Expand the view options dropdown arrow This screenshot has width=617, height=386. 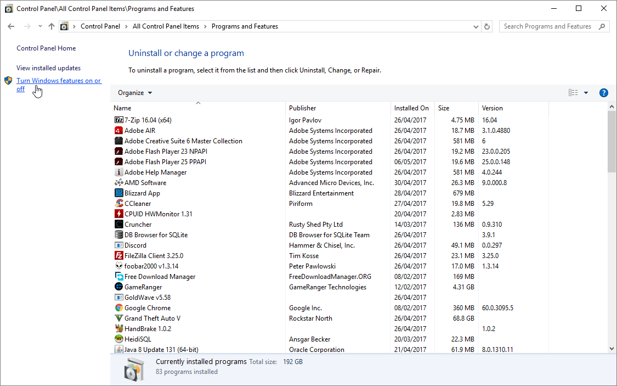click(x=586, y=93)
